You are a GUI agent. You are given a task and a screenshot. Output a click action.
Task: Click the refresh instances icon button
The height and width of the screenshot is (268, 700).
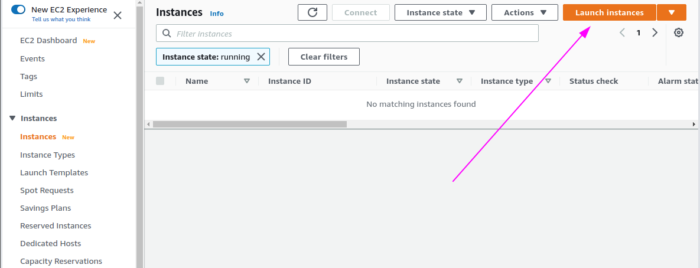[x=312, y=12]
